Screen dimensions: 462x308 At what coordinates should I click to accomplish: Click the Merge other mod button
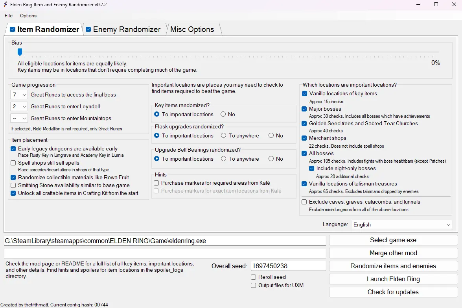[393, 253]
